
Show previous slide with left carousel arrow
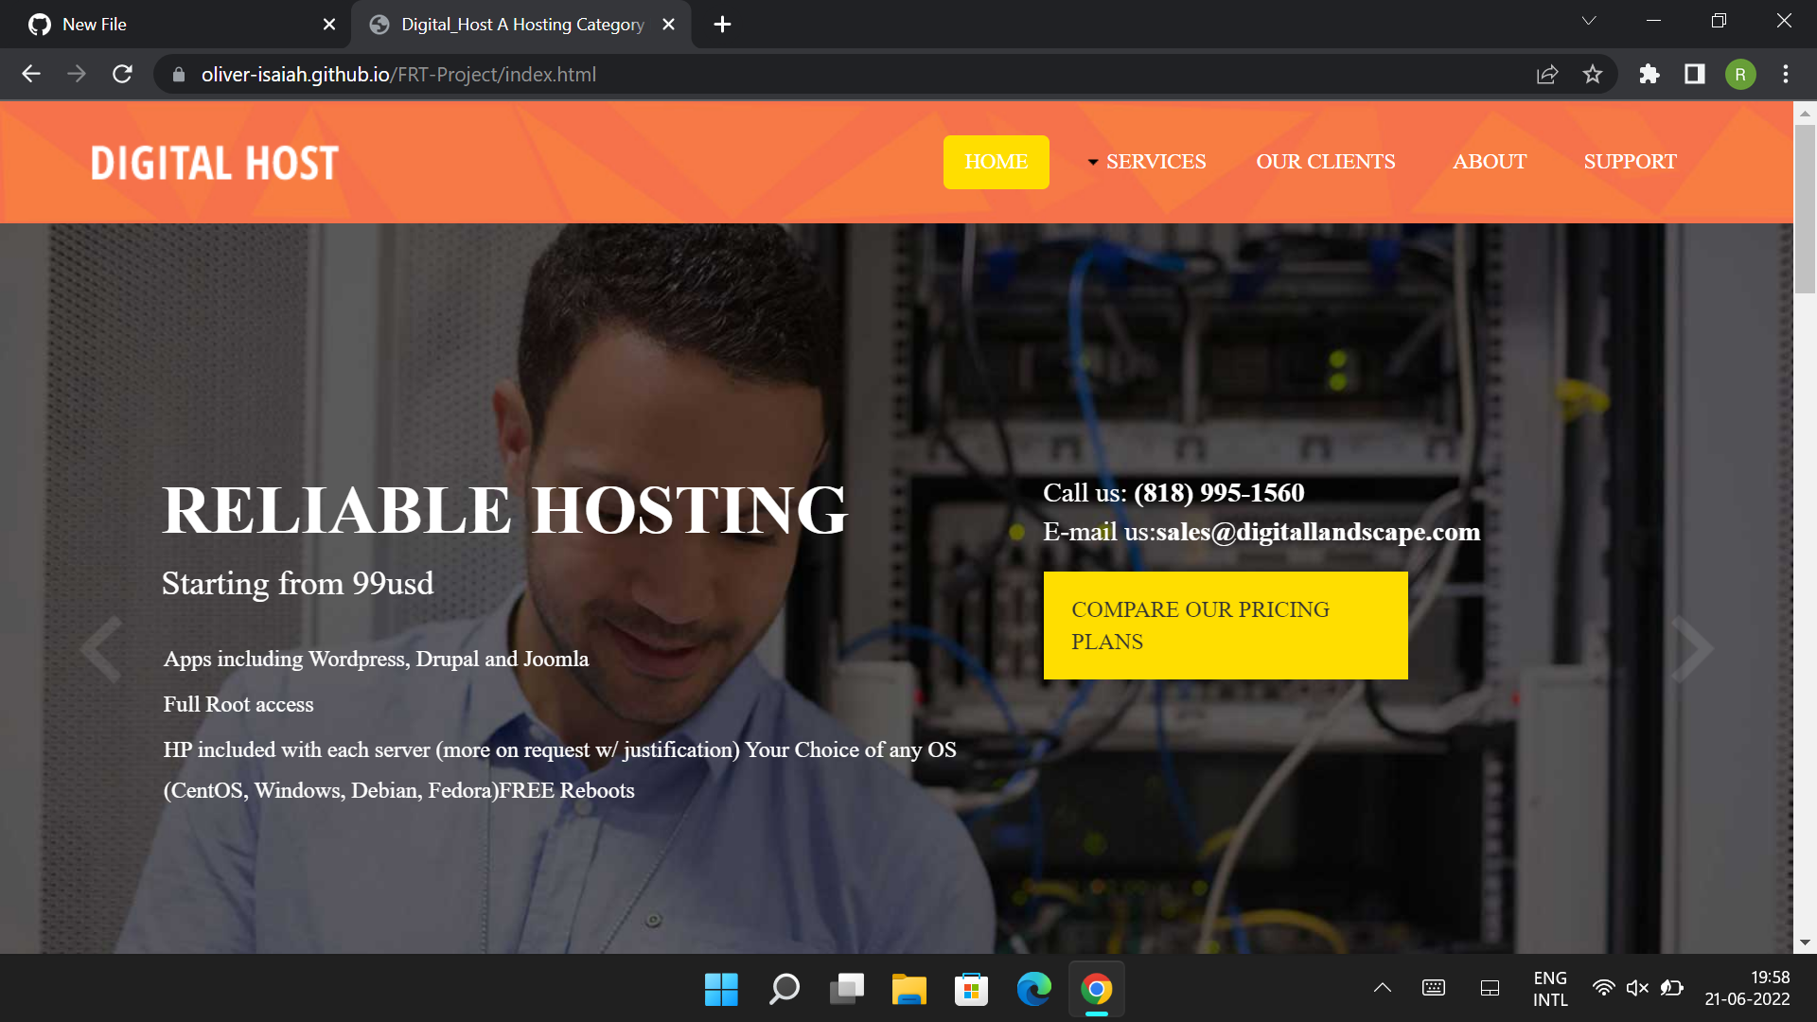tap(101, 649)
